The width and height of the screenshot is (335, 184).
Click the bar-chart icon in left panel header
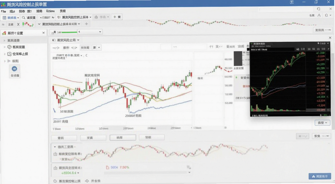point(4,33)
